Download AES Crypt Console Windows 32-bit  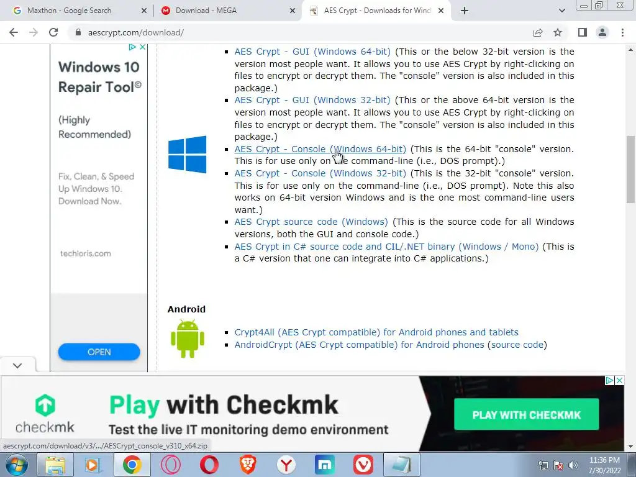tap(320, 173)
